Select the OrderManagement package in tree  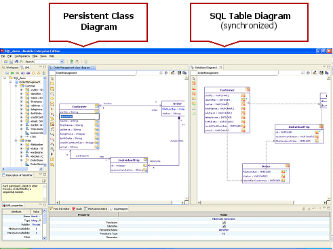coord(29,82)
